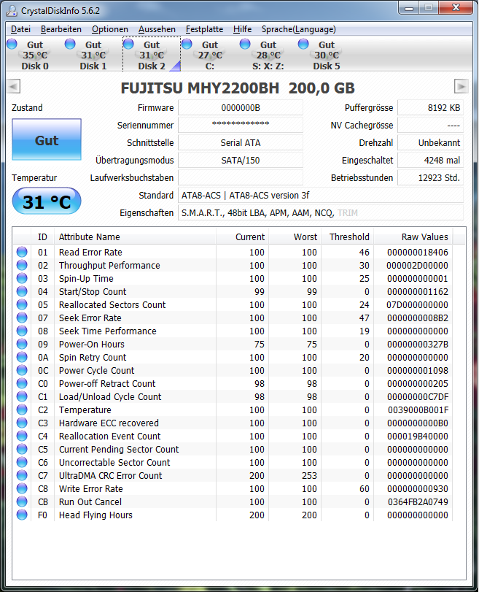Click the Übertragungsmodus SATA/150 field
The width and height of the screenshot is (479, 592).
click(x=241, y=160)
